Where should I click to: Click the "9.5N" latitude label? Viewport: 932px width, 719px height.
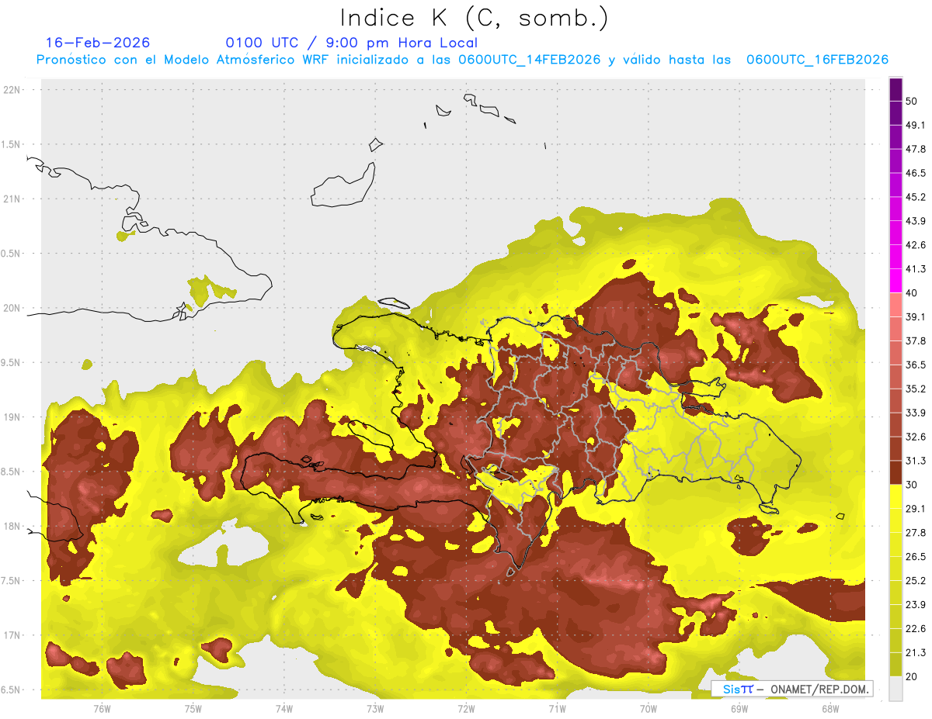[x=12, y=363]
